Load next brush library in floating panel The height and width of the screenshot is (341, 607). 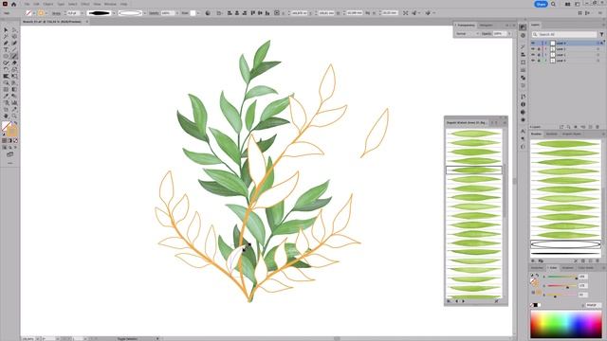click(x=464, y=301)
